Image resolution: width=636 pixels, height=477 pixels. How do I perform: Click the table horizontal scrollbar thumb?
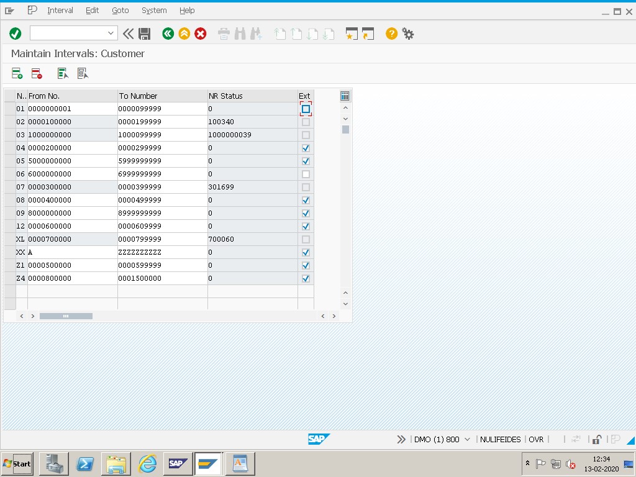tap(66, 316)
